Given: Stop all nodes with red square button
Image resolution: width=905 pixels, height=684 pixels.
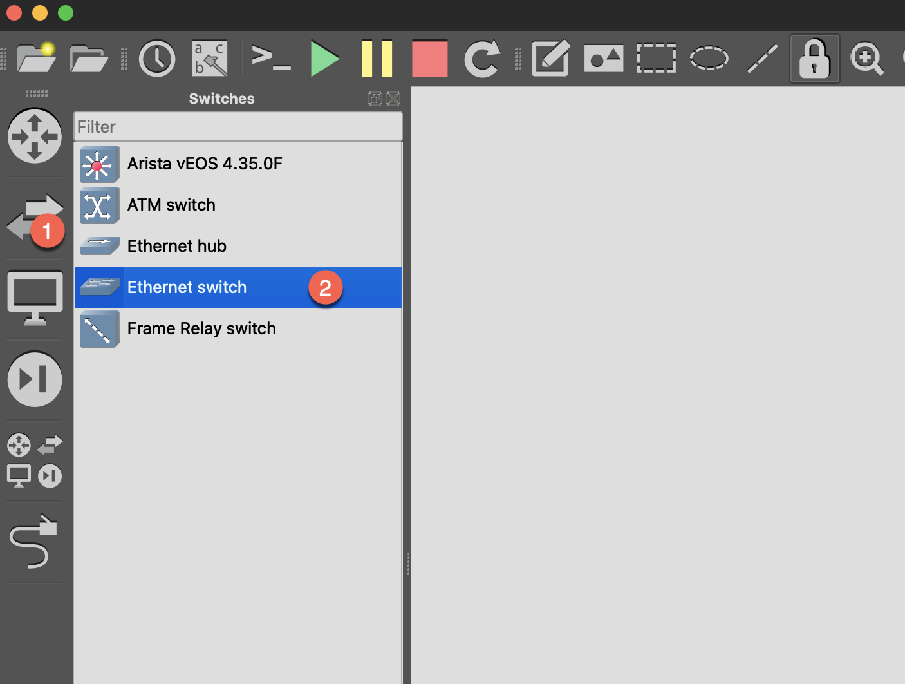Looking at the screenshot, I should click(x=429, y=59).
